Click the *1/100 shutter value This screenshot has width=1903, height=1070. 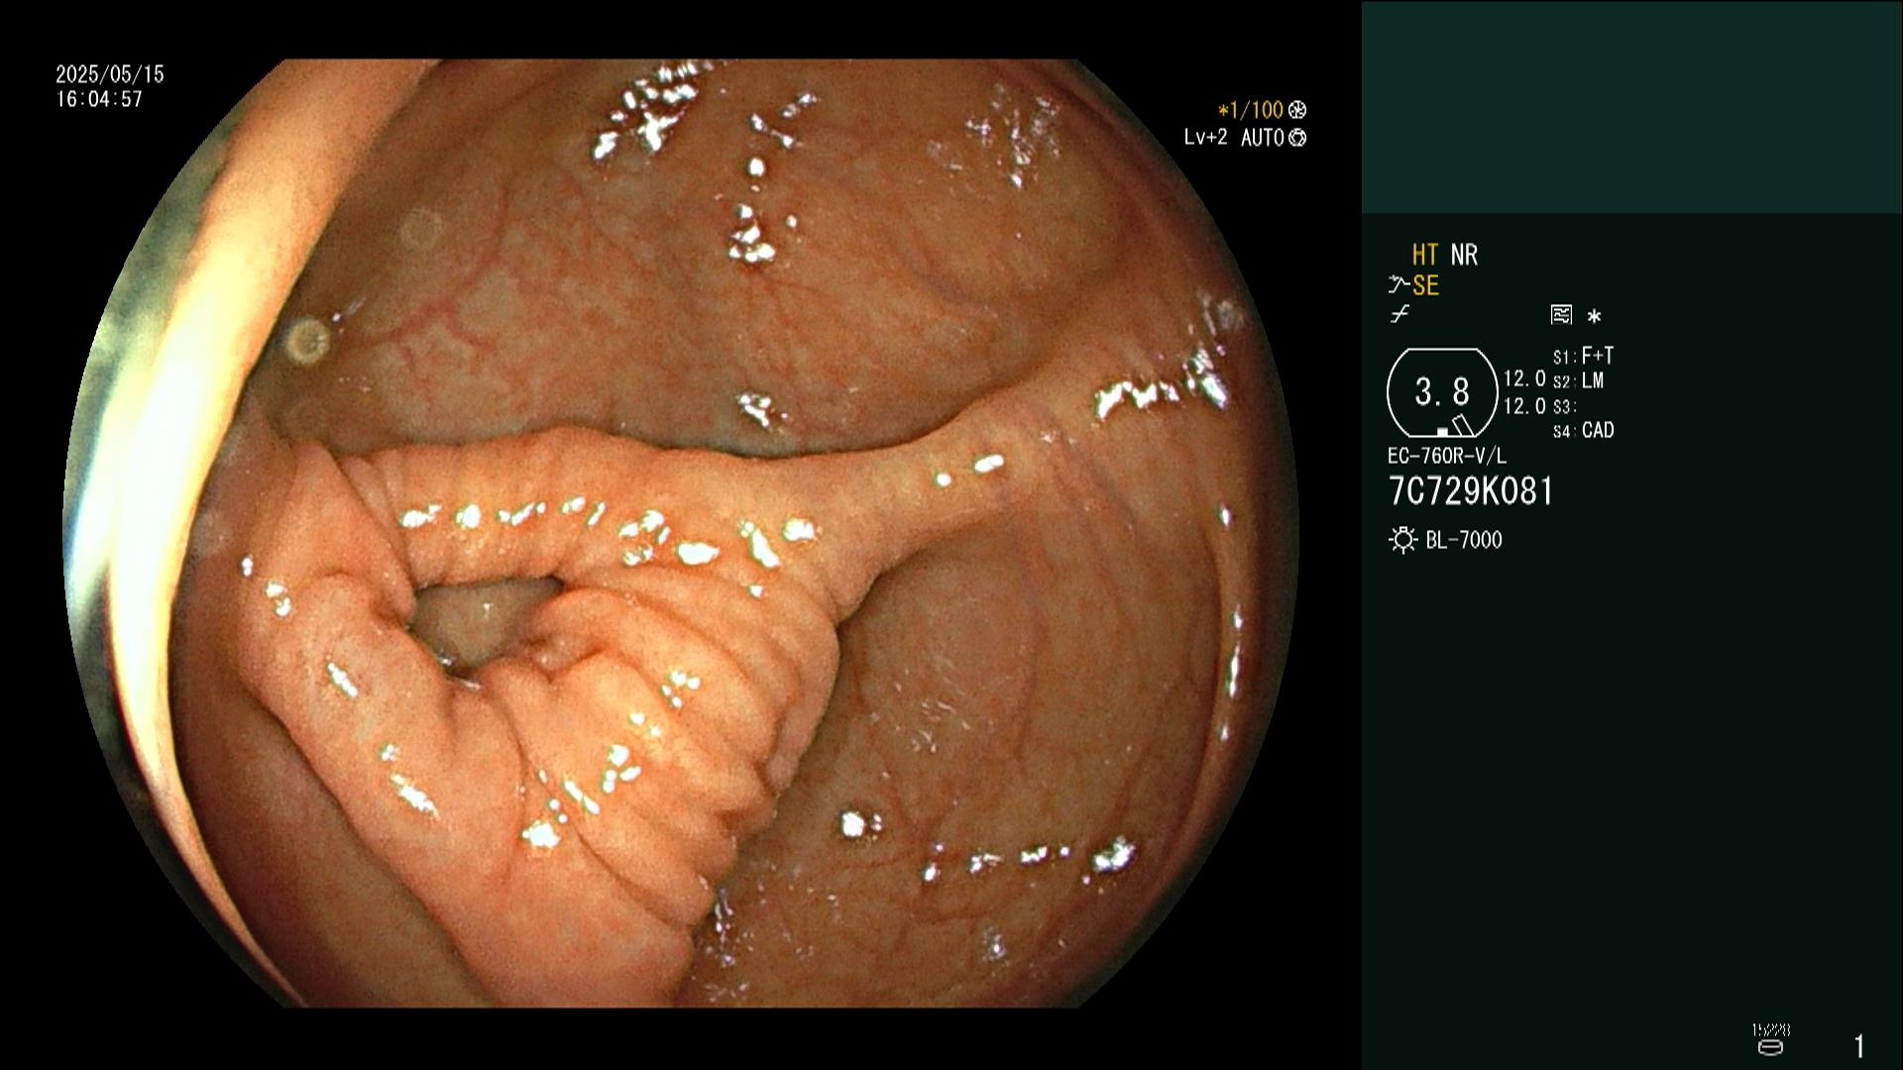pos(1250,110)
